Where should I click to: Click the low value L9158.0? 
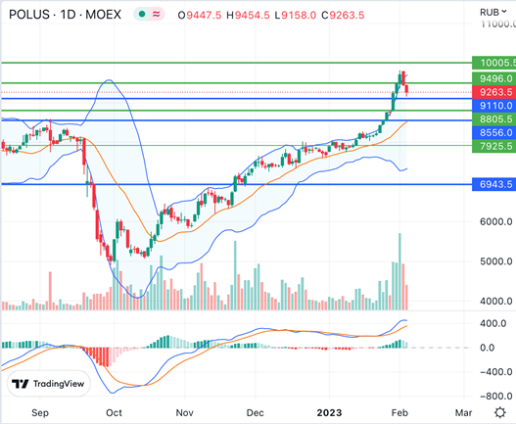[x=295, y=15]
